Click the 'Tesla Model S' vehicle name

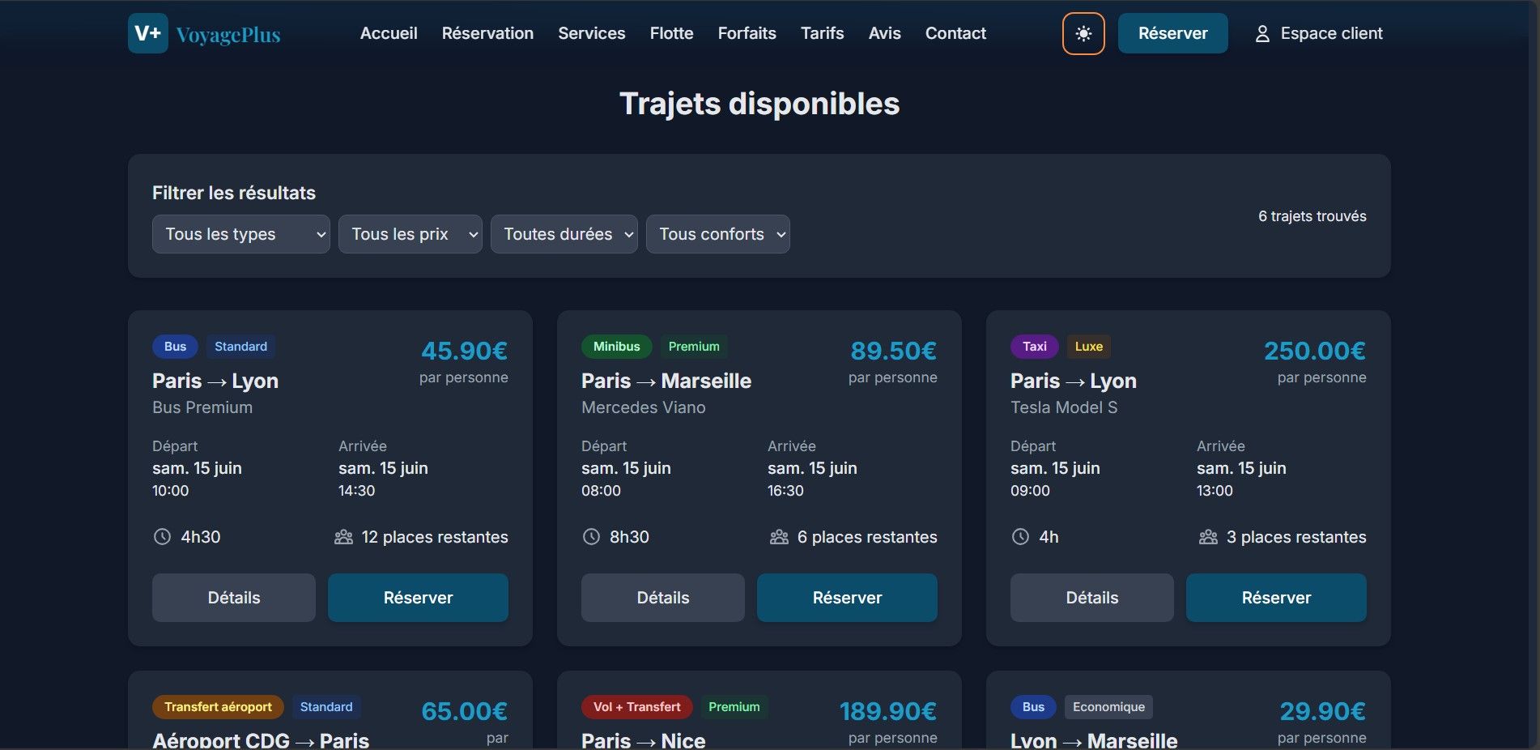(1064, 407)
